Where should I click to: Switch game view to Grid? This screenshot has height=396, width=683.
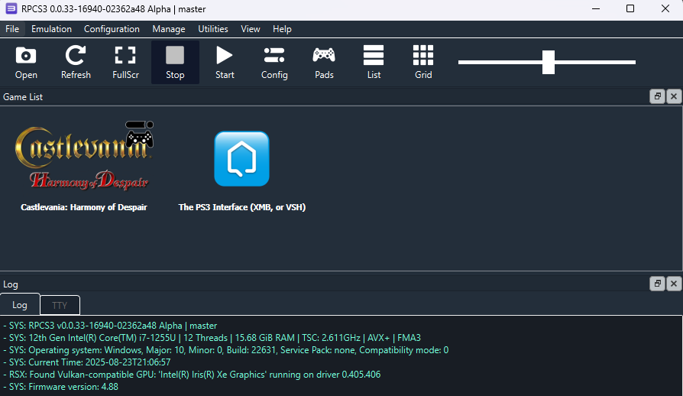(x=423, y=62)
